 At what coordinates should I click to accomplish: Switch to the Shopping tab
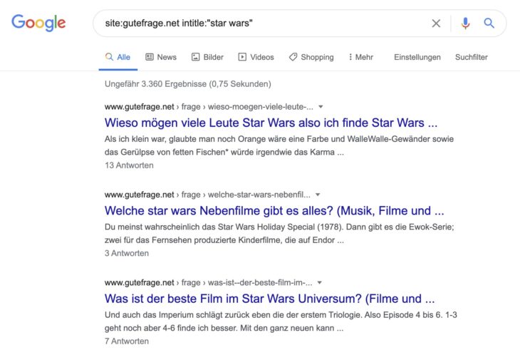[x=311, y=57]
